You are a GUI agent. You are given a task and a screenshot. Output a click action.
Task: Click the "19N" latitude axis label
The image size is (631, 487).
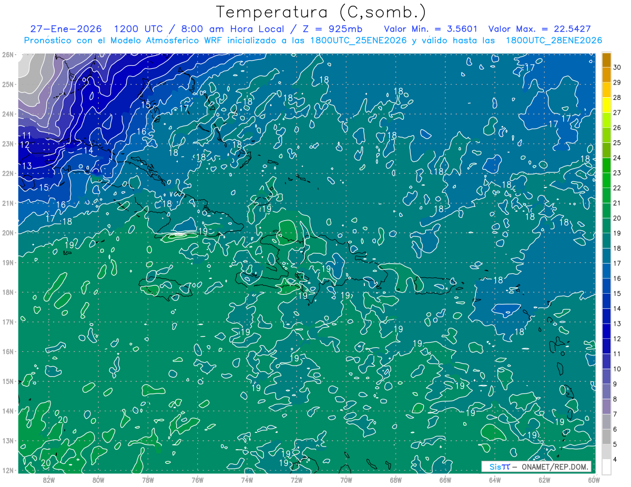(7, 262)
